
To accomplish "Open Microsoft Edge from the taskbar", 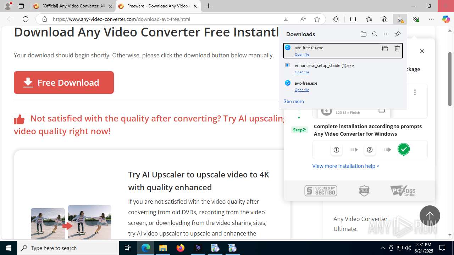I will coord(146,248).
